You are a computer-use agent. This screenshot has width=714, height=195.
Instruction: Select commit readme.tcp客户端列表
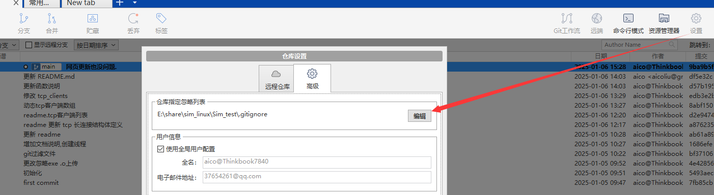pyautogui.click(x=56, y=115)
